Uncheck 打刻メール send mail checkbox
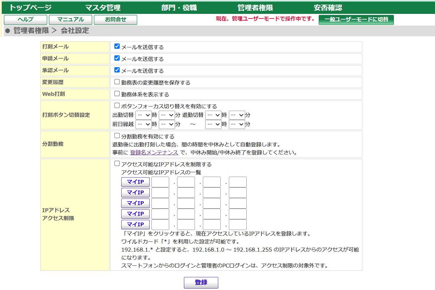Screen dimensions: 435x290 117,46
